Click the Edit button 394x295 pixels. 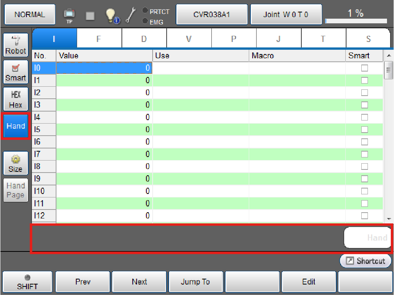point(308,282)
